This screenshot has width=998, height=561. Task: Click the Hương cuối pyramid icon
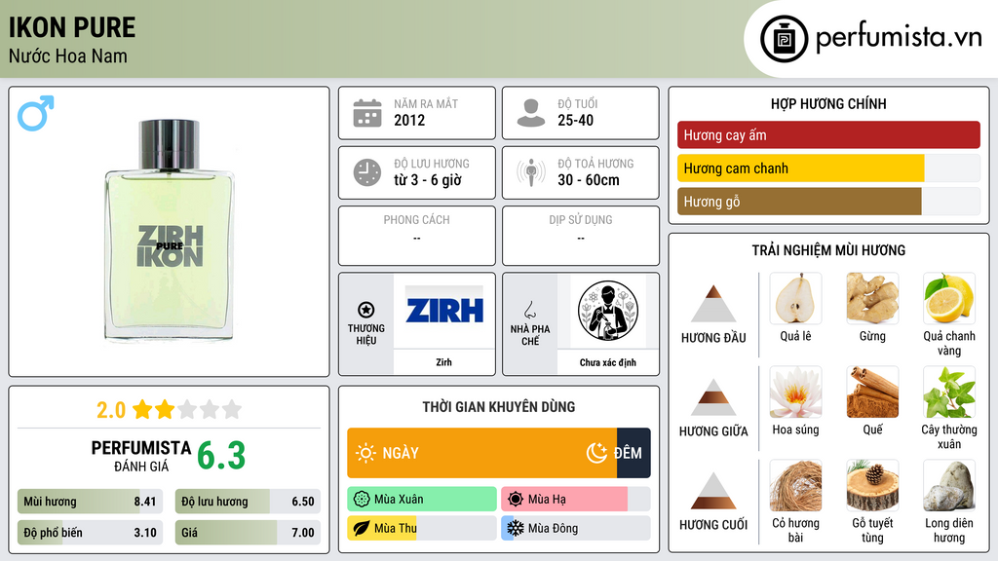pos(713,491)
